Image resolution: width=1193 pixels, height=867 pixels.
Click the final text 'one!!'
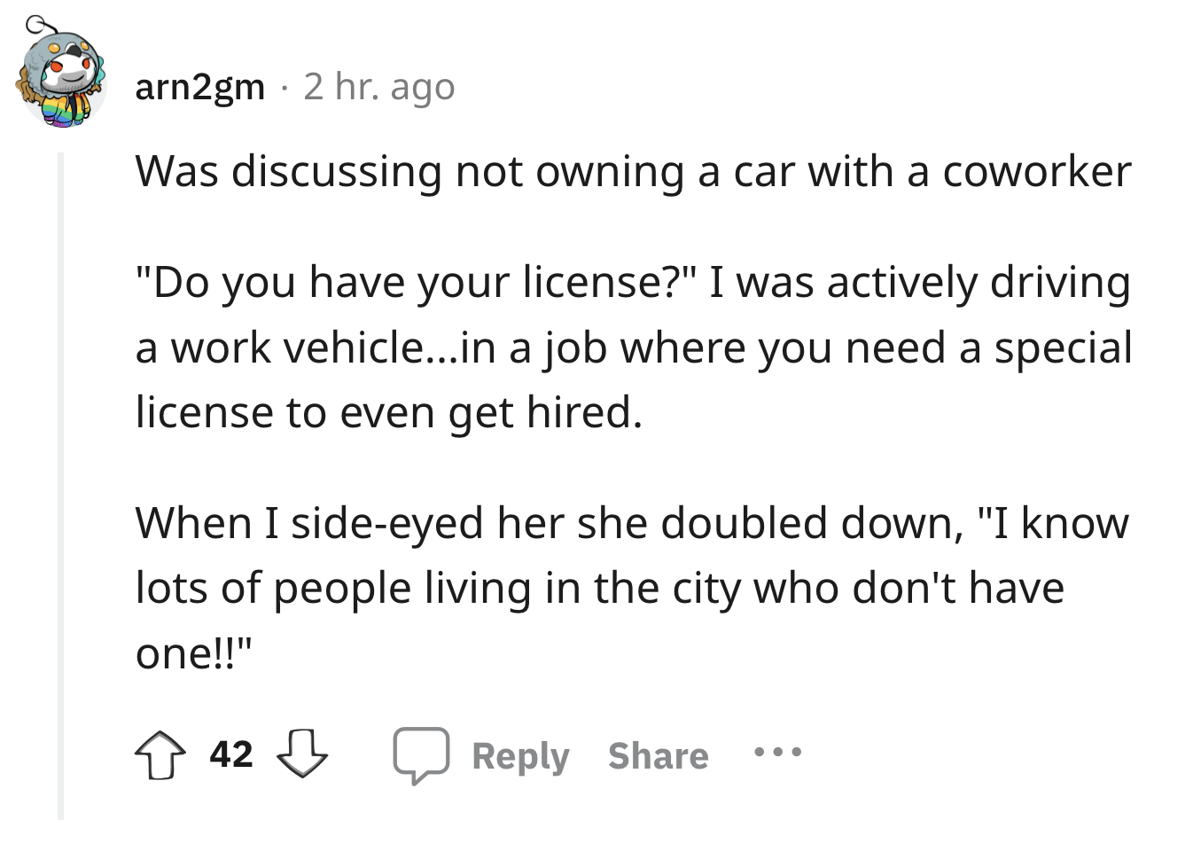point(193,653)
